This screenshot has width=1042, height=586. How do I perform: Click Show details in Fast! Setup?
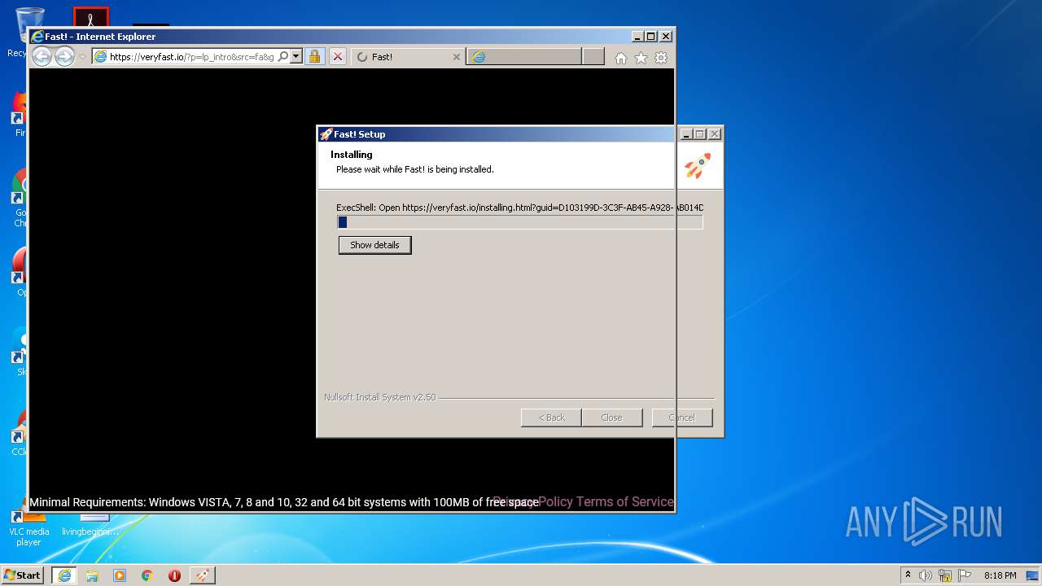(374, 245)
